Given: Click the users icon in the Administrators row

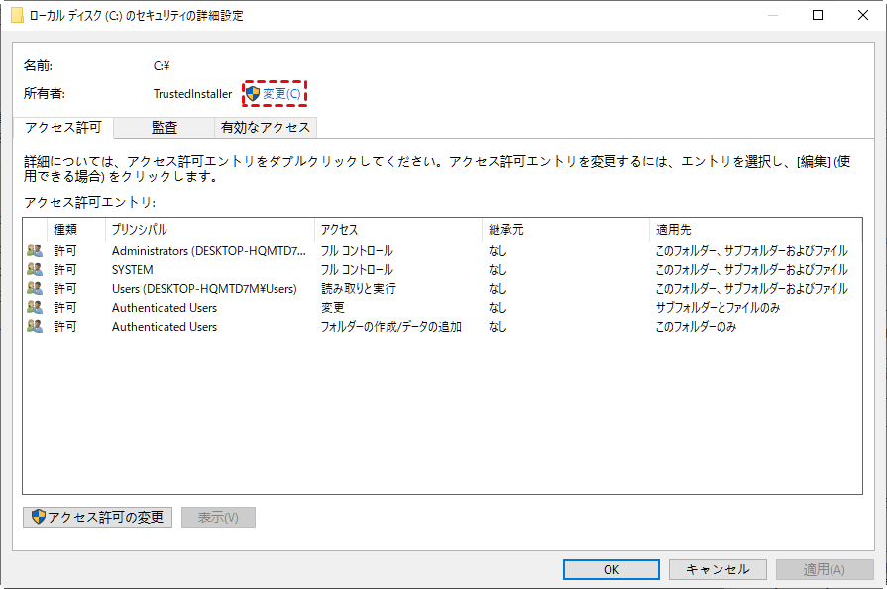Looking at the screenshot, I should pyautogui.click(x=35, y=250).
